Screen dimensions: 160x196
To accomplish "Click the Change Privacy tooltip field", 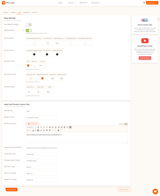I will [x=42, y=161].
